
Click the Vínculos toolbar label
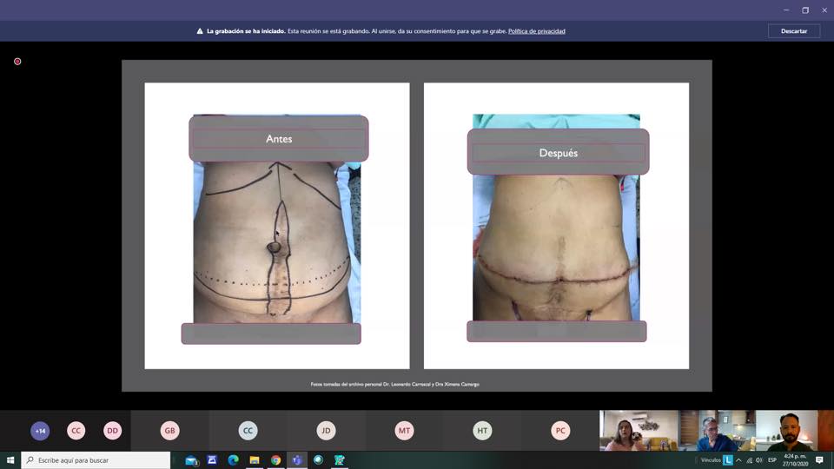711,460
